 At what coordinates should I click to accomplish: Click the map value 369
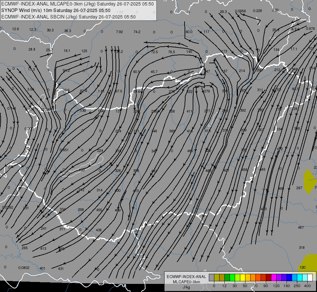[x=172, y=131]
